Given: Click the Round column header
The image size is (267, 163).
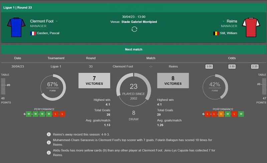Looking at the screenshot, I should 91,58.
